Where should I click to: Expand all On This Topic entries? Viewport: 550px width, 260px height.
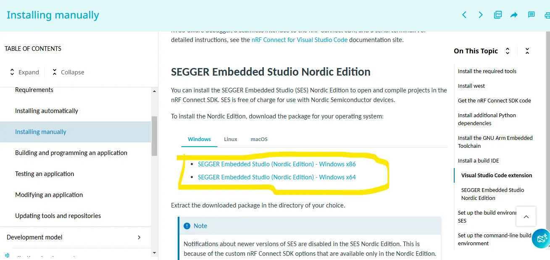click(x=508, y=51)
